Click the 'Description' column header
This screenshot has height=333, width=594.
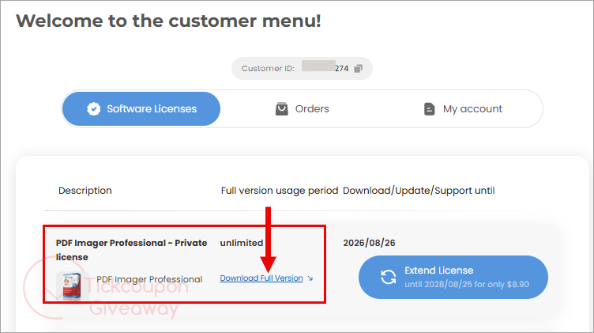[x=85, y=191]
